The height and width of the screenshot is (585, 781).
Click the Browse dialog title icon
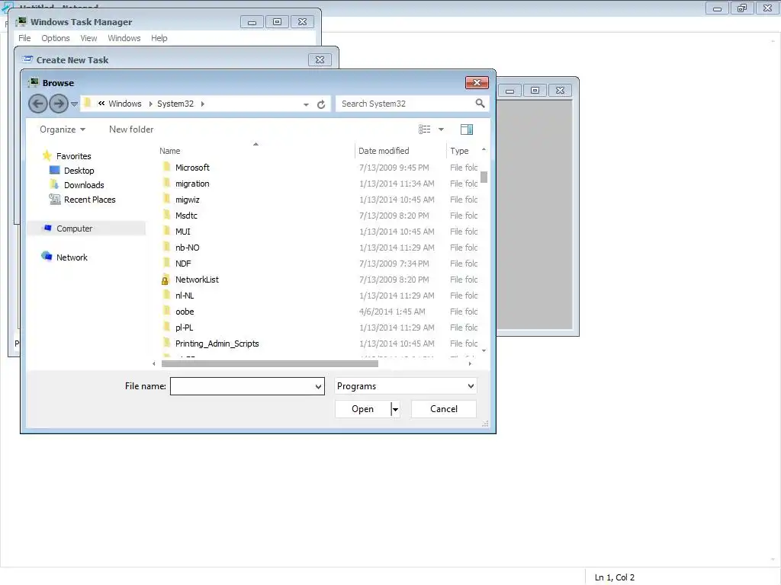click(34, 82)
